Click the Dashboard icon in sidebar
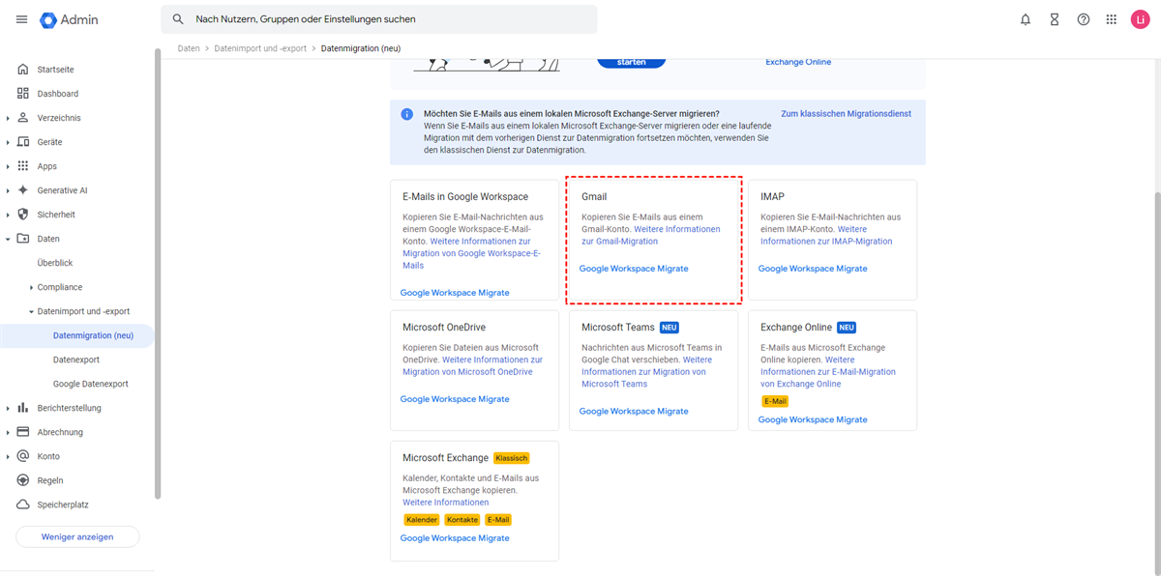Screen dimensions: 1161x576 [x=23, y=94]
